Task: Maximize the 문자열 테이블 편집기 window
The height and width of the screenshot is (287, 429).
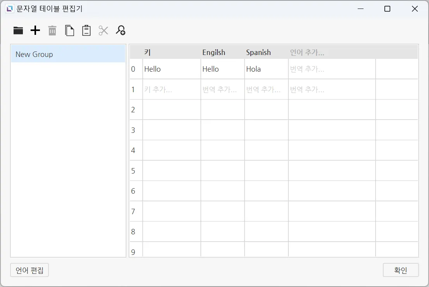Action: point(387,9)
